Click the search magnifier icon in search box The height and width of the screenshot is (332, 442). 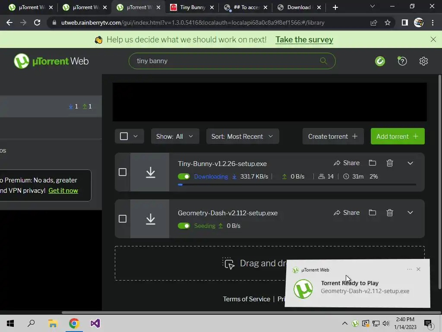pyautogui.click(x=324, y=61)
